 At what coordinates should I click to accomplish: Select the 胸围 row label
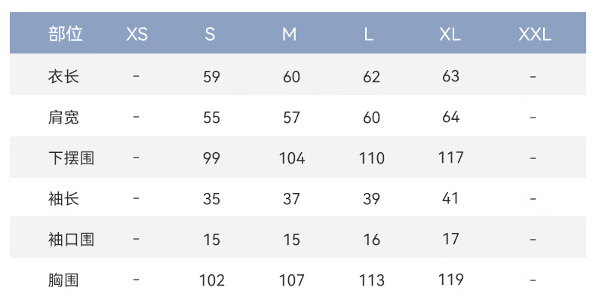click(63, 280)
